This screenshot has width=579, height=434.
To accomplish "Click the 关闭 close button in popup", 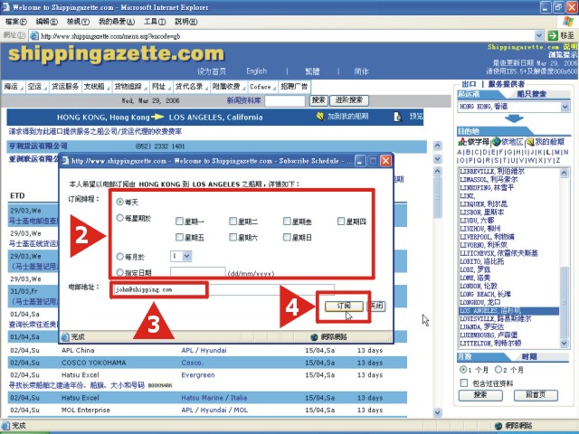I will tap(377, 306).
